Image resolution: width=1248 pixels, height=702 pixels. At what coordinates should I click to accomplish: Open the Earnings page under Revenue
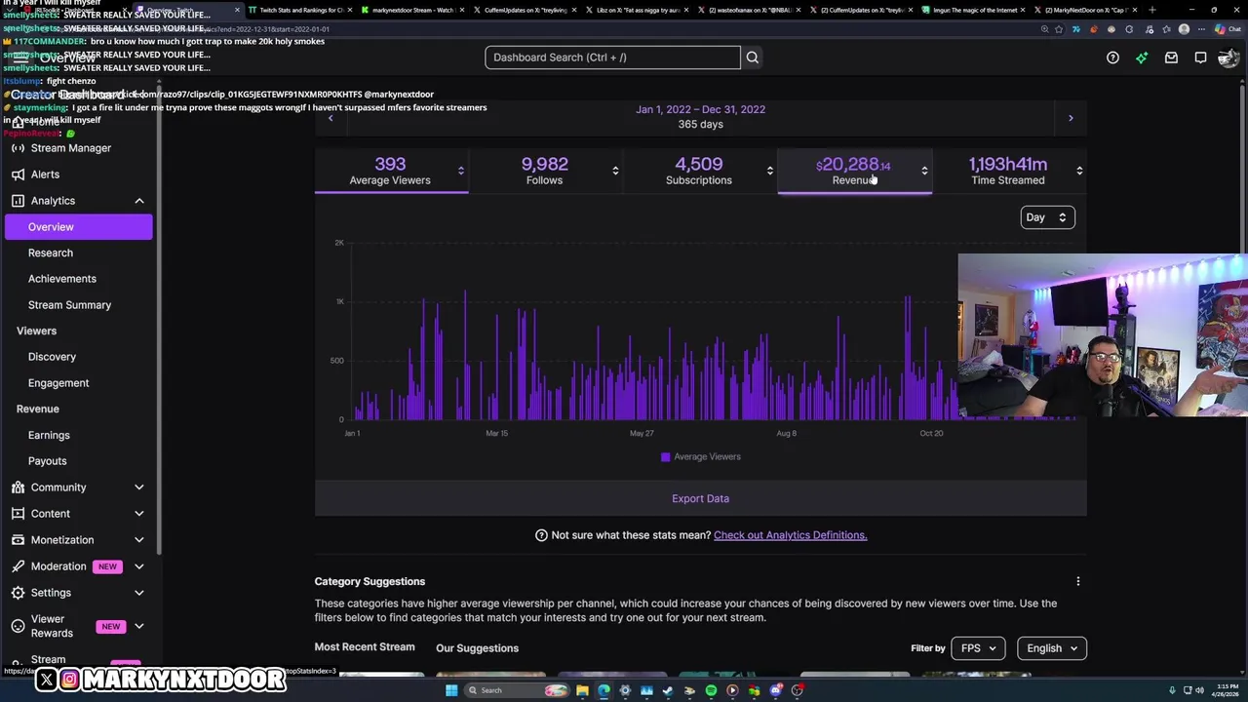(x=49, y=436)
